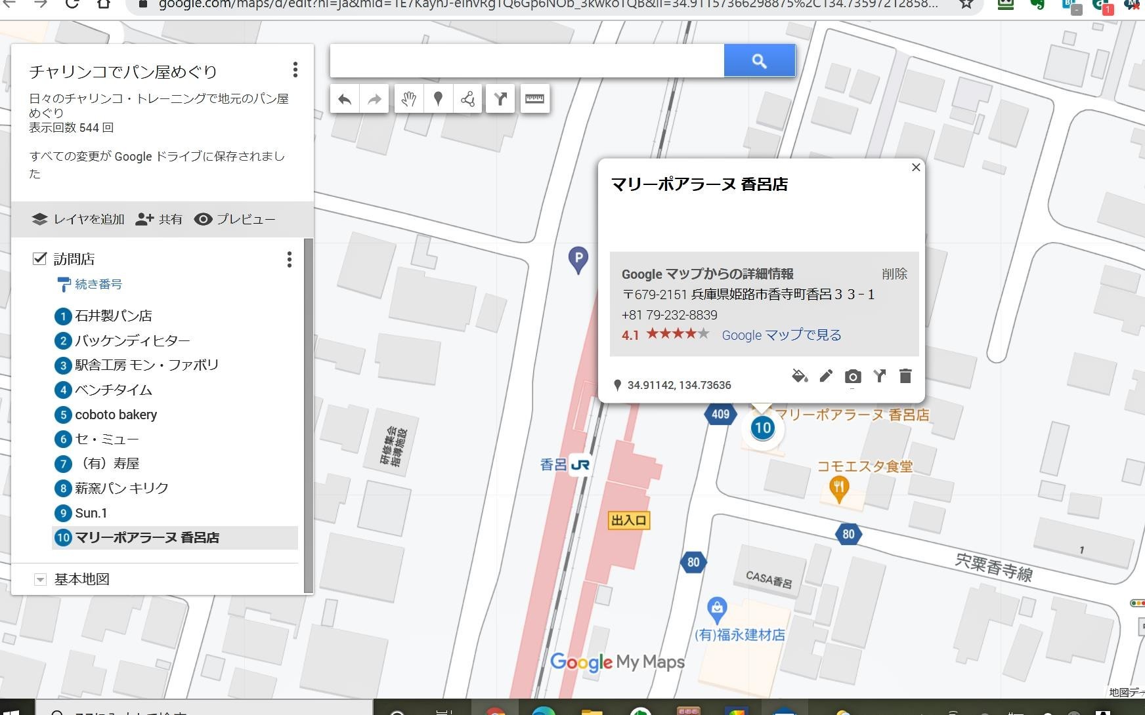The width and height of the screenshot is (1145, 715).
Task: Select the hand pan tool
Action: tap(409, 99)
